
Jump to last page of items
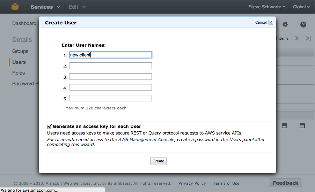(308, 38)
